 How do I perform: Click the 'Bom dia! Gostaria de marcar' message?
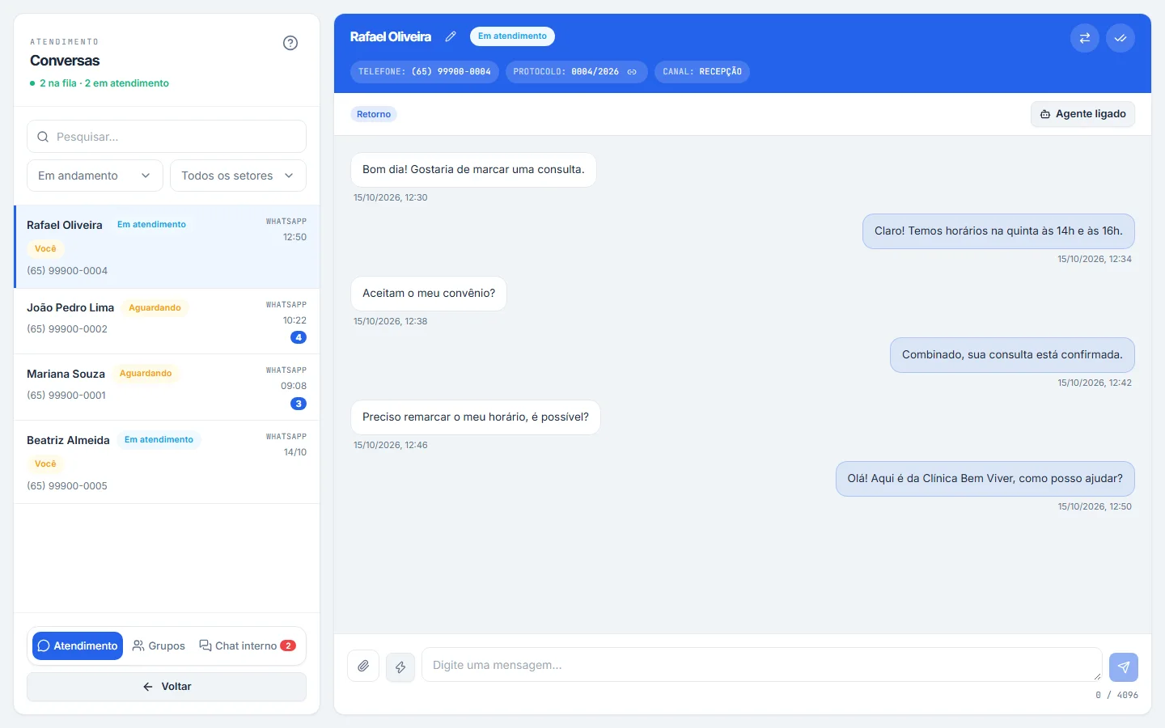[473, 170]
